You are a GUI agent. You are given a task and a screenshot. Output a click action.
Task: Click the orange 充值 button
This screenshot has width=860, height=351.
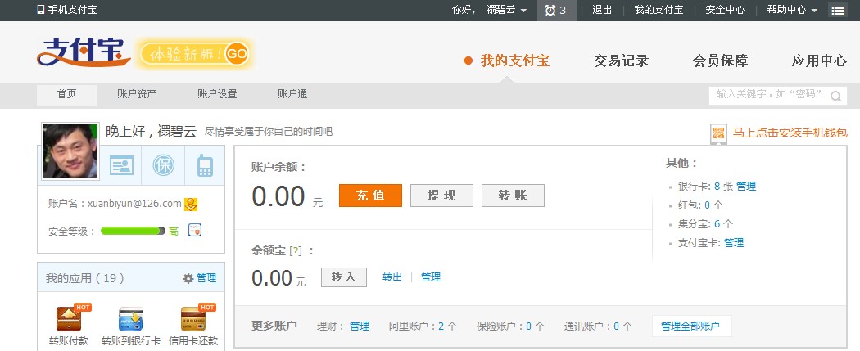[370, 196]
